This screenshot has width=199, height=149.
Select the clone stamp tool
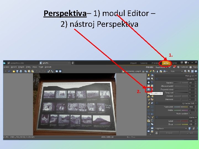point(148,96)
